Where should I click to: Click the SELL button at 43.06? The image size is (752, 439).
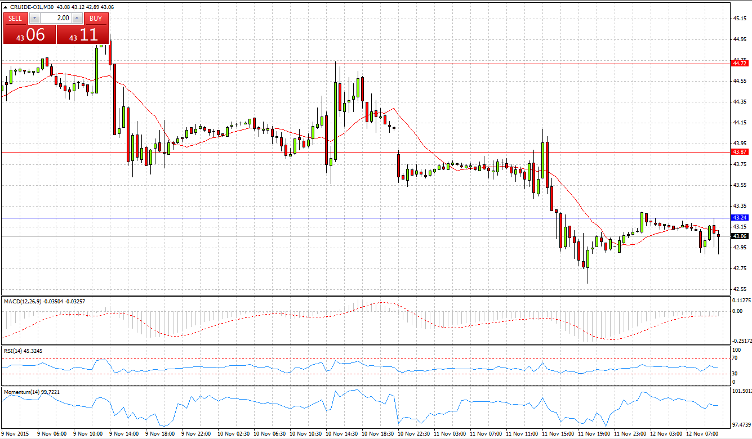[x=29, y=34]
